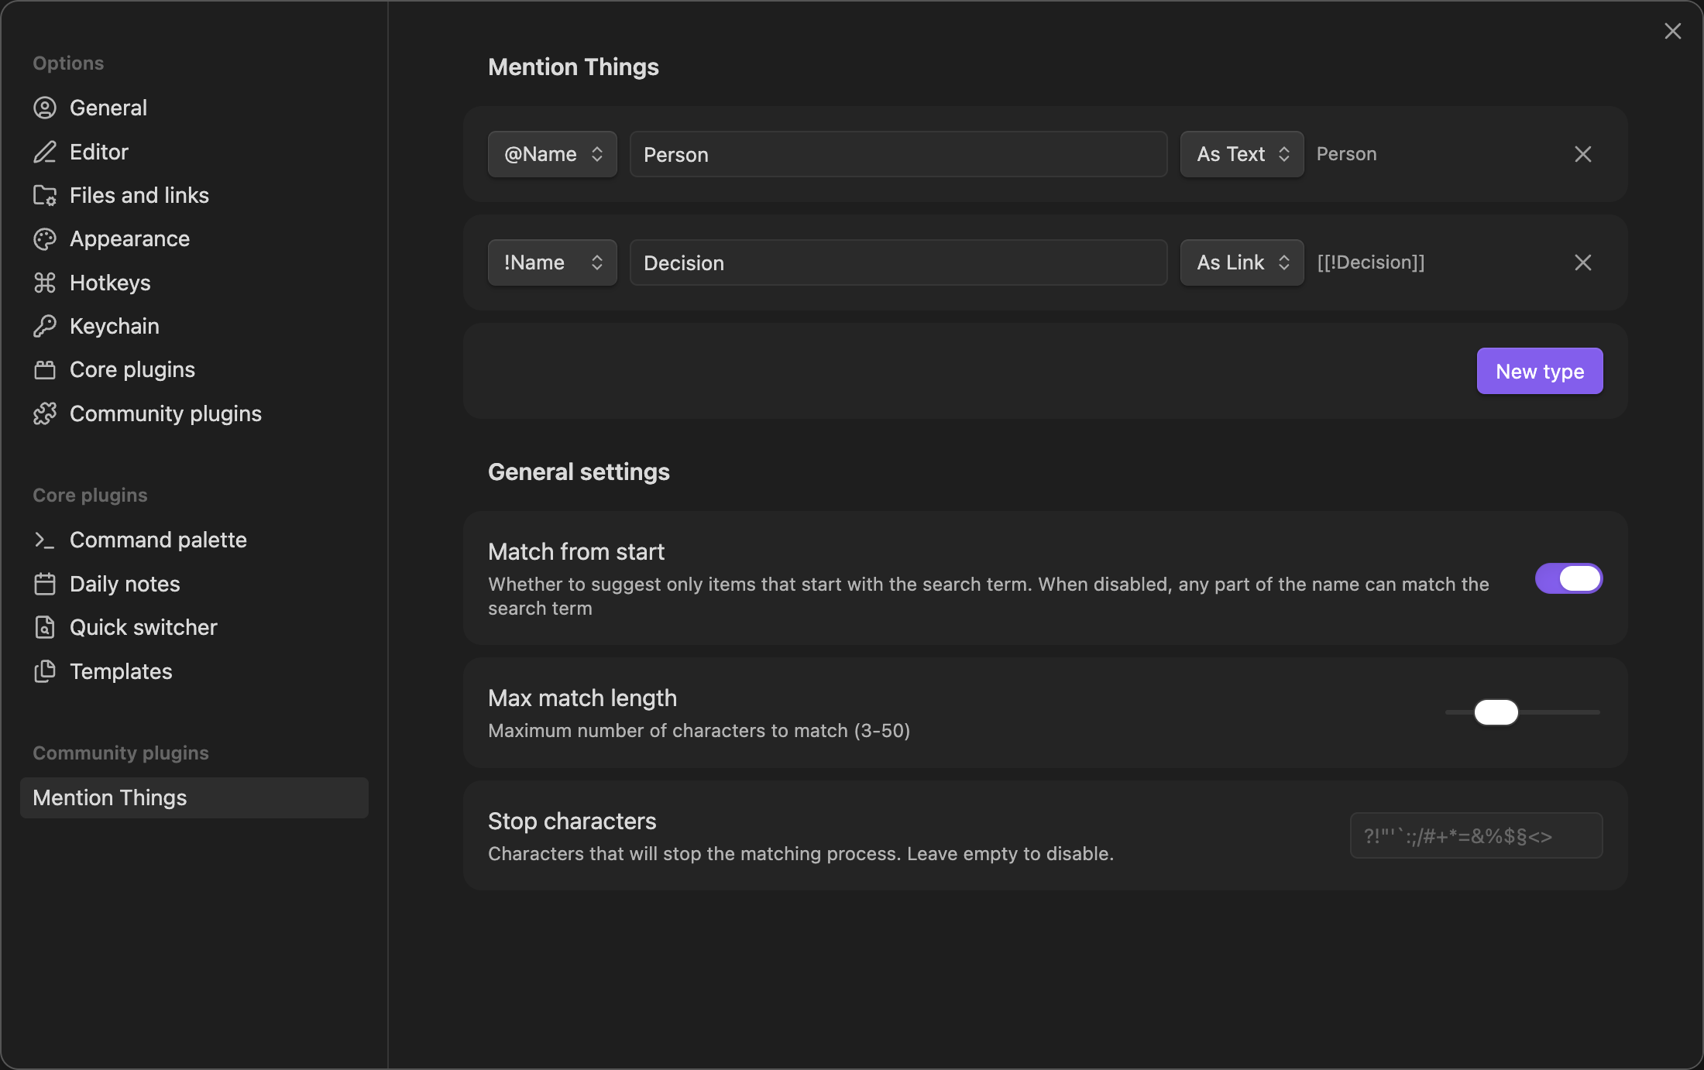Open Daily notes plugin settings
Viewport: 1704px width, 1070px height.
click(125, 584)
